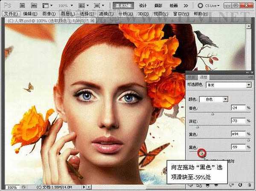Click the 黑色 slider handle
Screen dimensions: 256x191
pos(202,152)
